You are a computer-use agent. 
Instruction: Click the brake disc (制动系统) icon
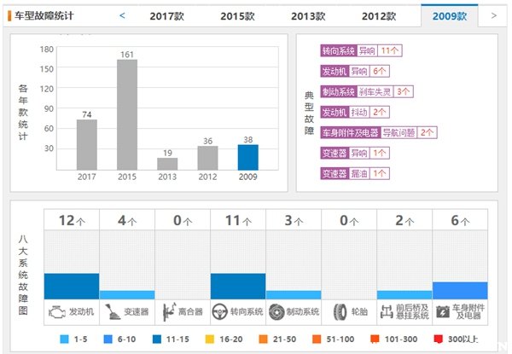click(x=276, y=311)
